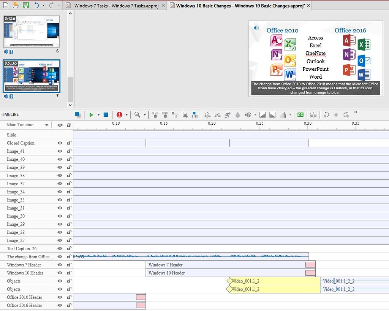
Task: Click the Change Playback Speed icon
Action: pos(228,114)
